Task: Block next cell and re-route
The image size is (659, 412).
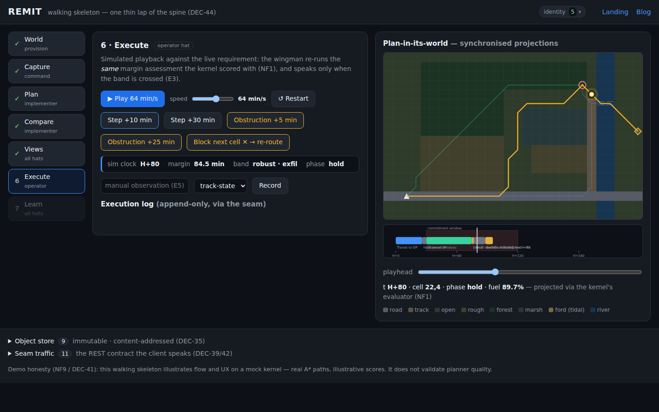Action: (x=238, y=142)
